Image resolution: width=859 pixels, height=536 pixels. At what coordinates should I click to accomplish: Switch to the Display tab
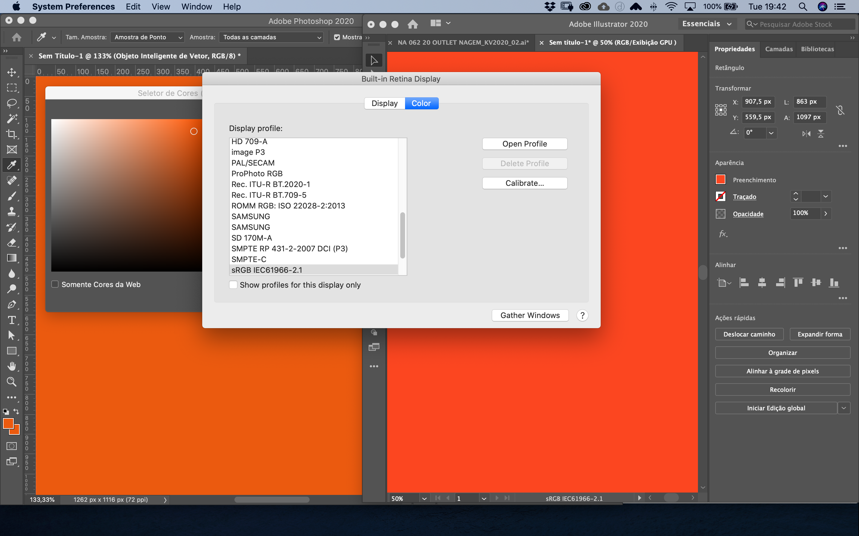click(x=384, y=103)
